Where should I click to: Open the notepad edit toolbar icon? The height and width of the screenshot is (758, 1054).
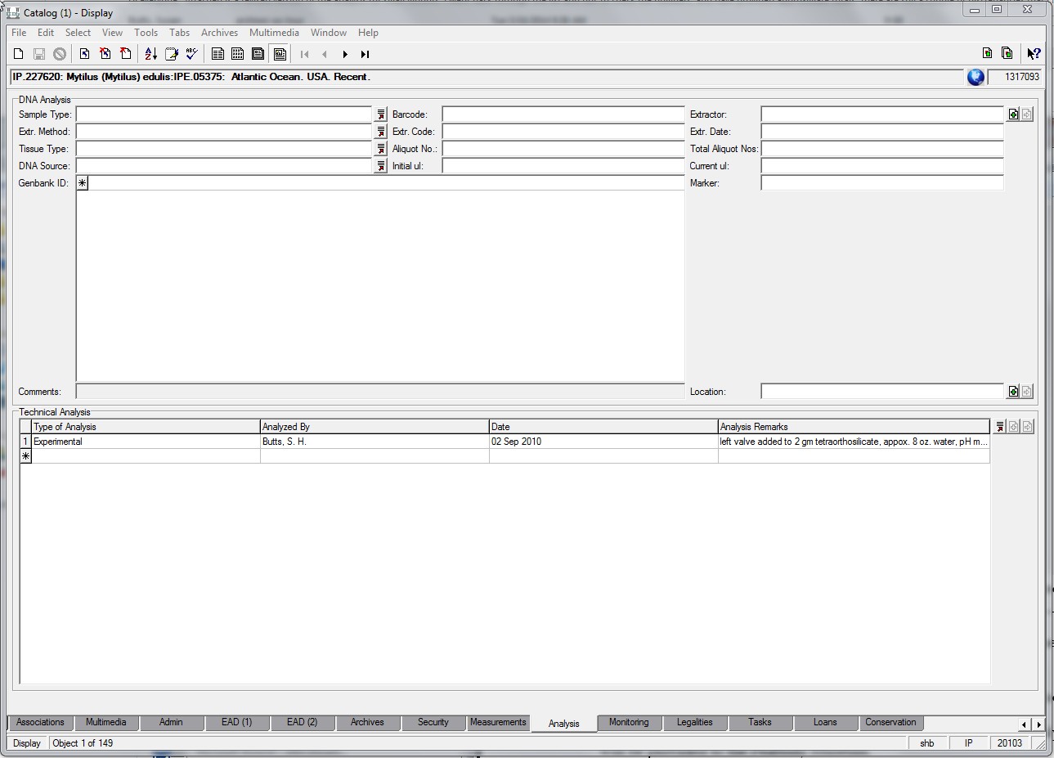click(172, 54)
